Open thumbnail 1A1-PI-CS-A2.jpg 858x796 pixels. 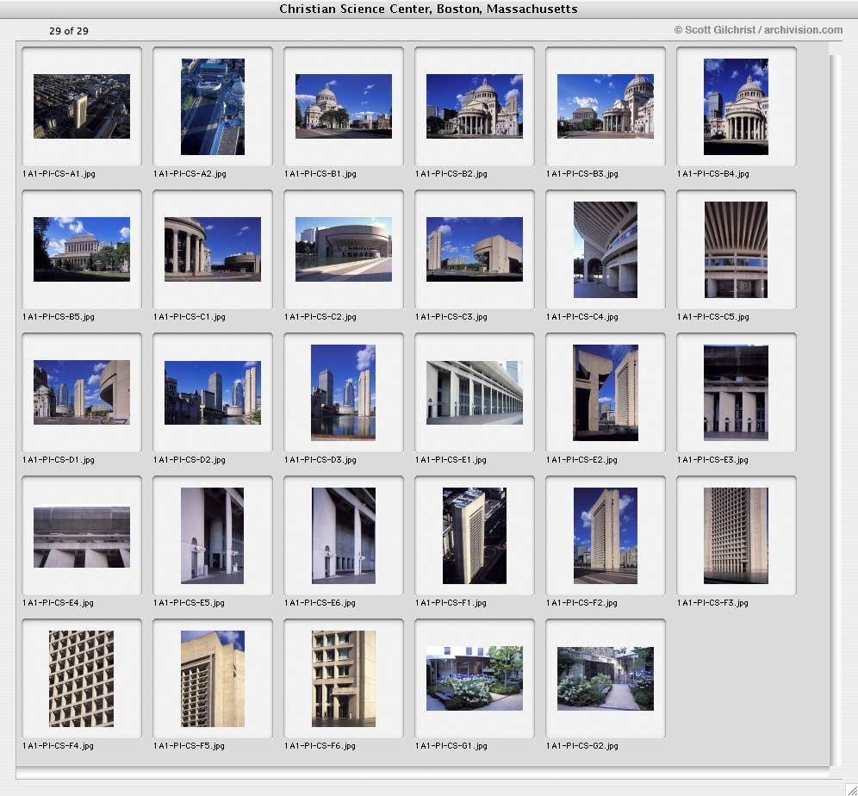[x=213, y=107]
